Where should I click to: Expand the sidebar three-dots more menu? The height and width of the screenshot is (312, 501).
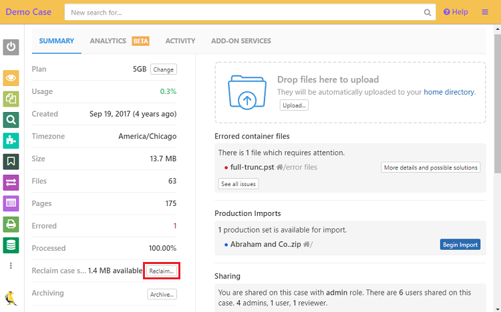[x=11, y=265]
